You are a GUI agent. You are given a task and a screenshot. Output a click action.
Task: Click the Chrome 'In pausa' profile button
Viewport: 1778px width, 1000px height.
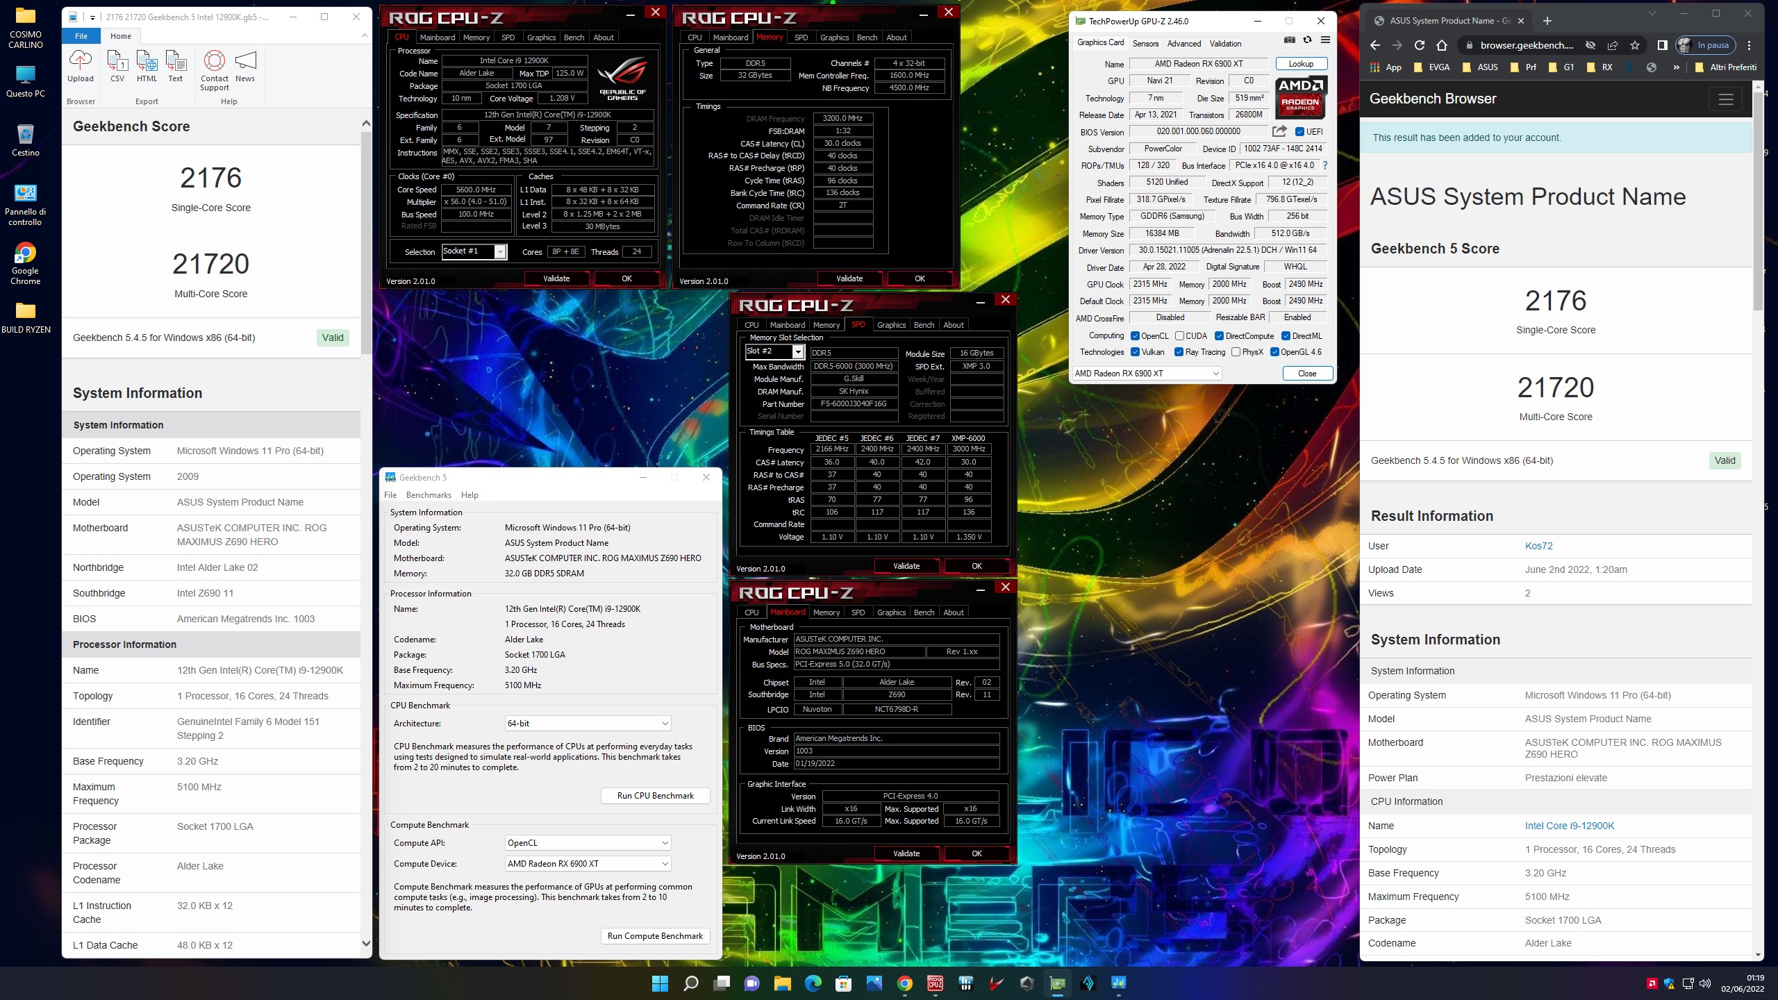(x=1705, y=45)
